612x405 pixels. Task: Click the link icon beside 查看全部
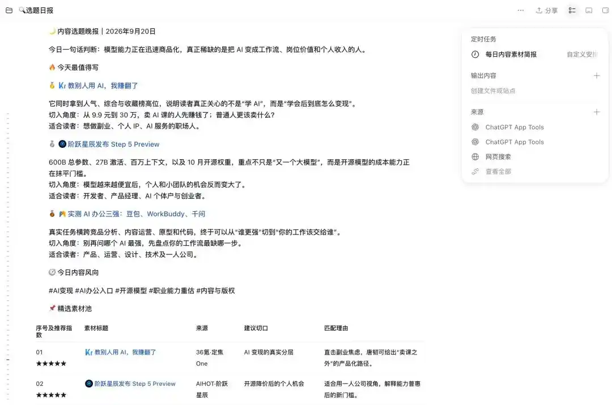coord(475,172)
